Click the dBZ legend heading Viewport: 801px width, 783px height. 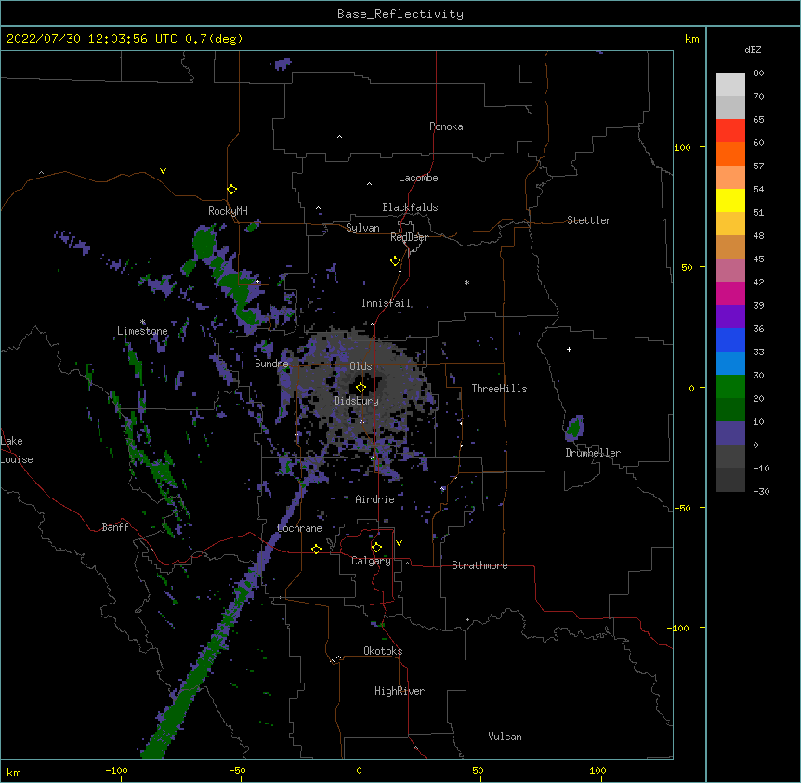(x=753, y=49)
